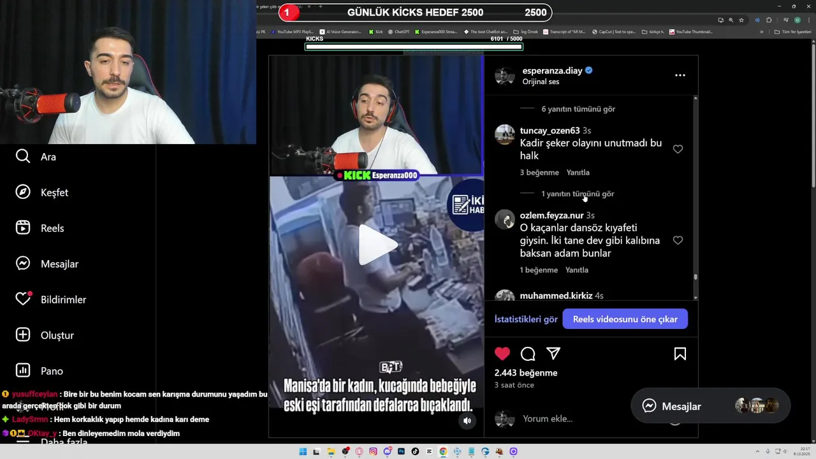Open Chrome extensions puzzle icon

(769, 20)
